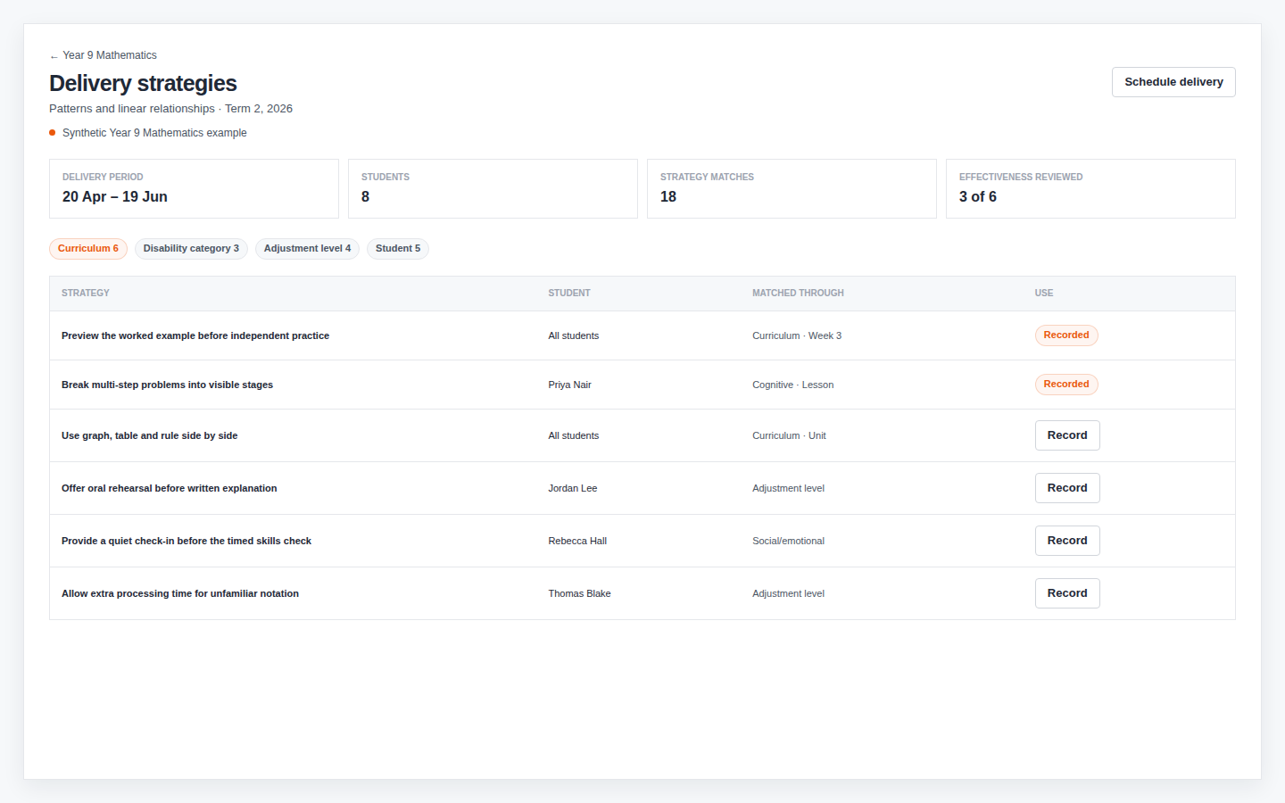Open the Strategy matches summary card
This screenshot has height=803, width=1285.
tap(792, 188)
